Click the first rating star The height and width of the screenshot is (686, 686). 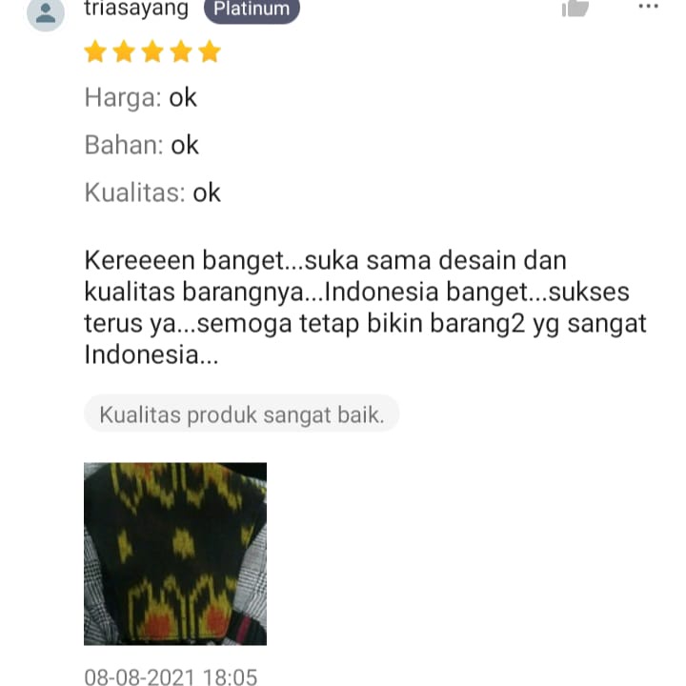[95, 51]
